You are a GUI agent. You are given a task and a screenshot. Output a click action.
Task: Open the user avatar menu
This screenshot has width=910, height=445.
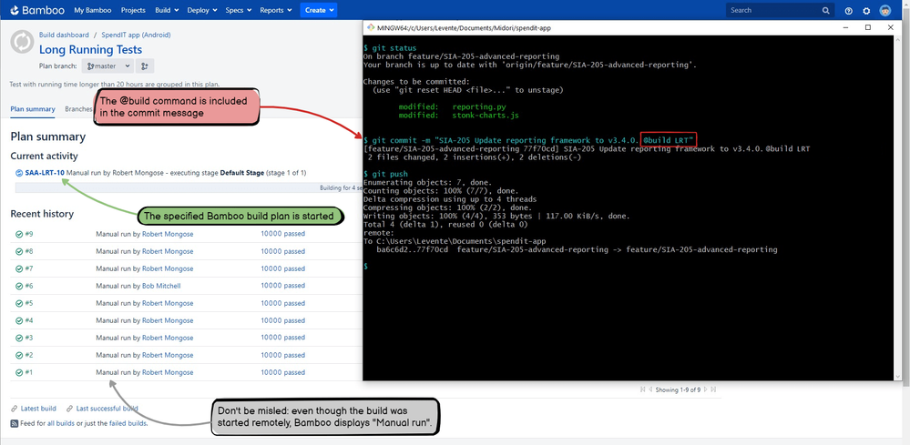pyautogui.click(x=885, y=10)
